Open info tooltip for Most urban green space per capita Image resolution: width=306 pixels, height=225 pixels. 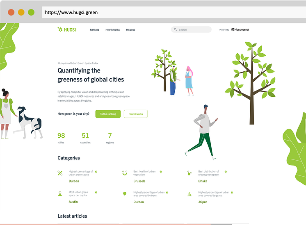96,192
